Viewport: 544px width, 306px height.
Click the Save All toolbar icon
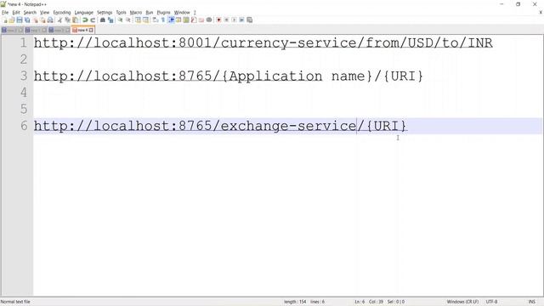(x=27, y=20)
